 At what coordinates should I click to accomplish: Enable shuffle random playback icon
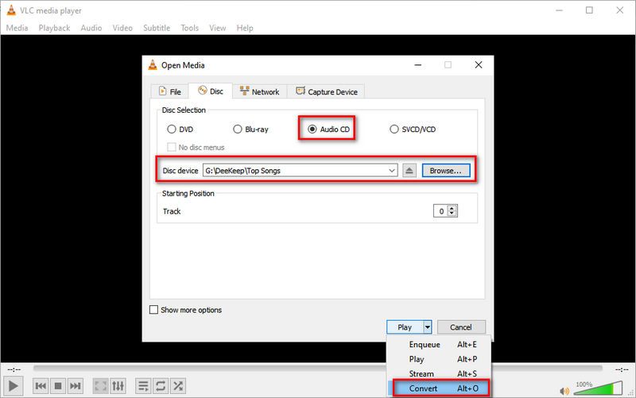[x=178, y=386]
